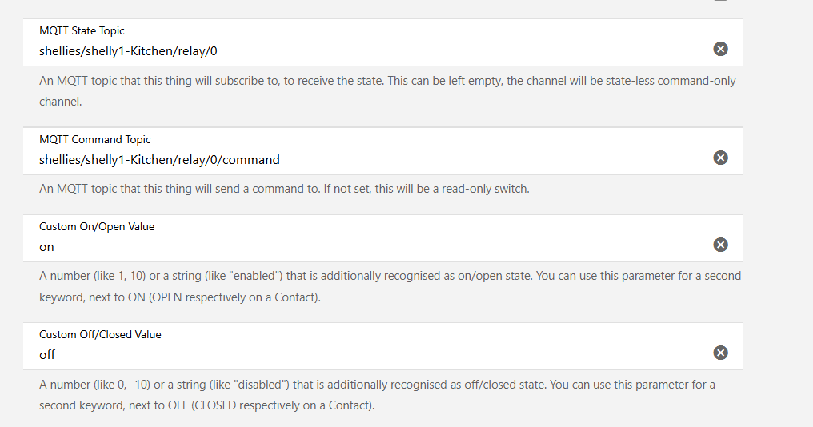Click the "Custom Off/Closed Value" label
The height and width of the screenshot is (427, 813).
click(x=100, y=335)
